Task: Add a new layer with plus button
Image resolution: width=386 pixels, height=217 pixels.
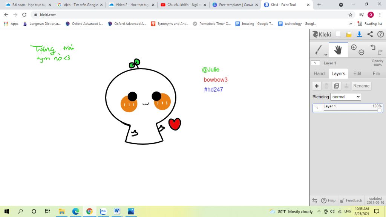Action: [317, 86]
